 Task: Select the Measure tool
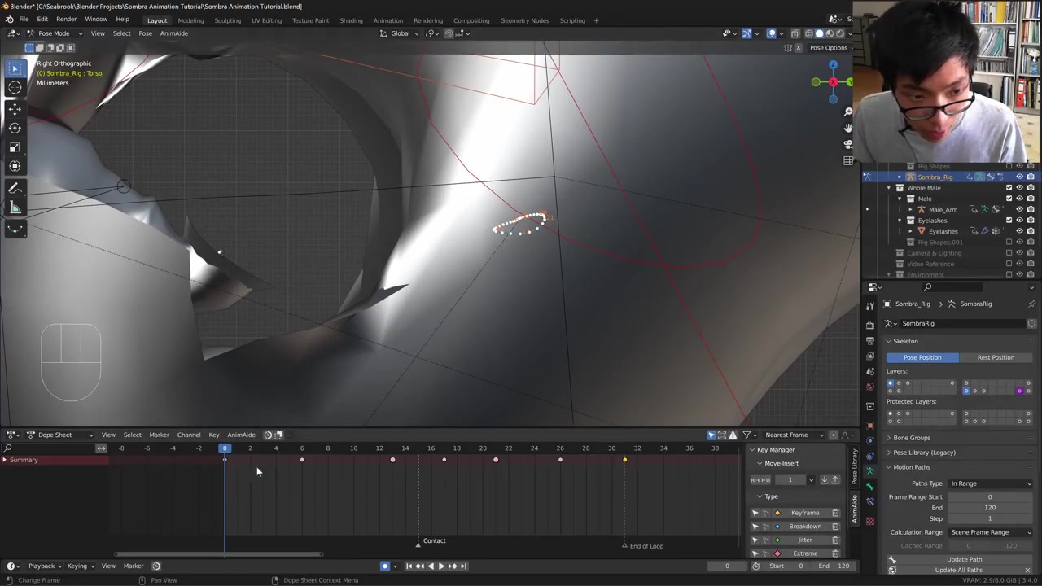pos(15,208)
